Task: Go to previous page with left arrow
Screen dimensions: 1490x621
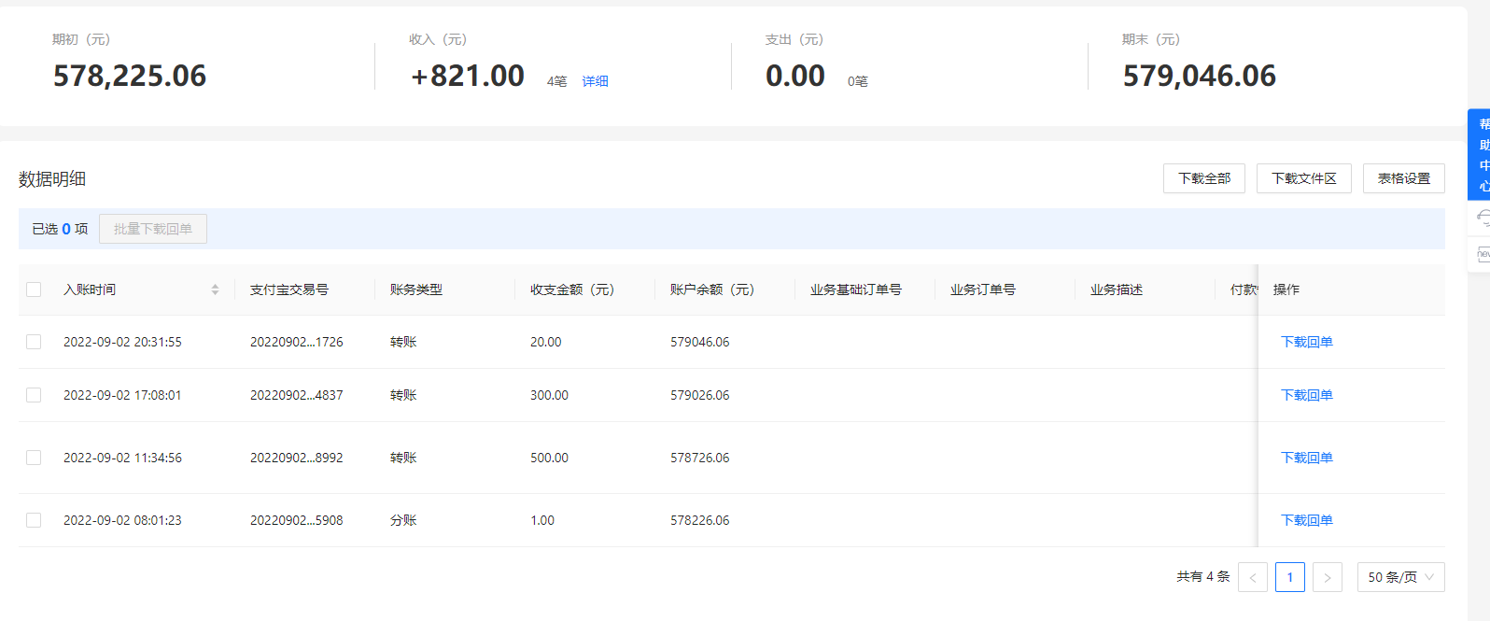Action: (x=1253, y=577)
